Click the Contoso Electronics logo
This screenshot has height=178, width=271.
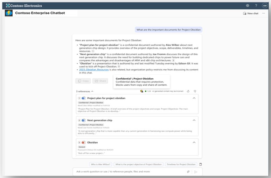click(x=24, y=6)
